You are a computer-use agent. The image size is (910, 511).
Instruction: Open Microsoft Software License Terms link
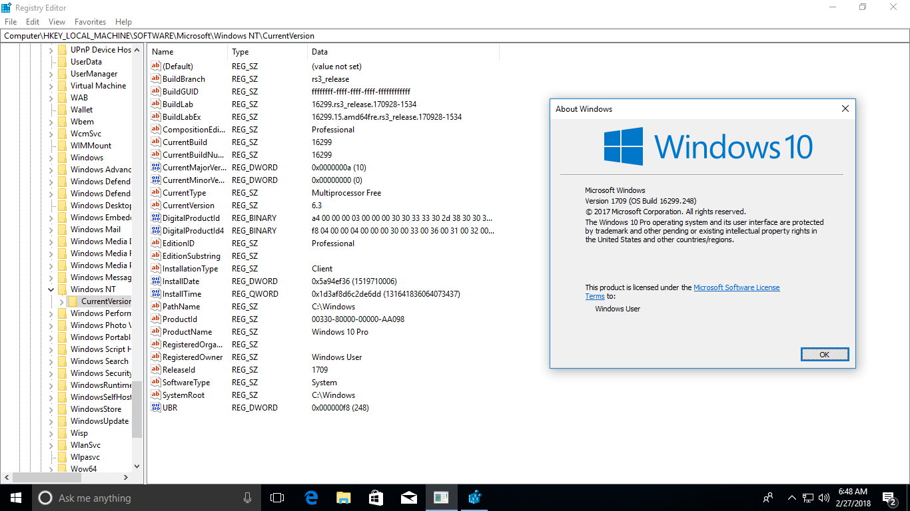click(736, 287)
